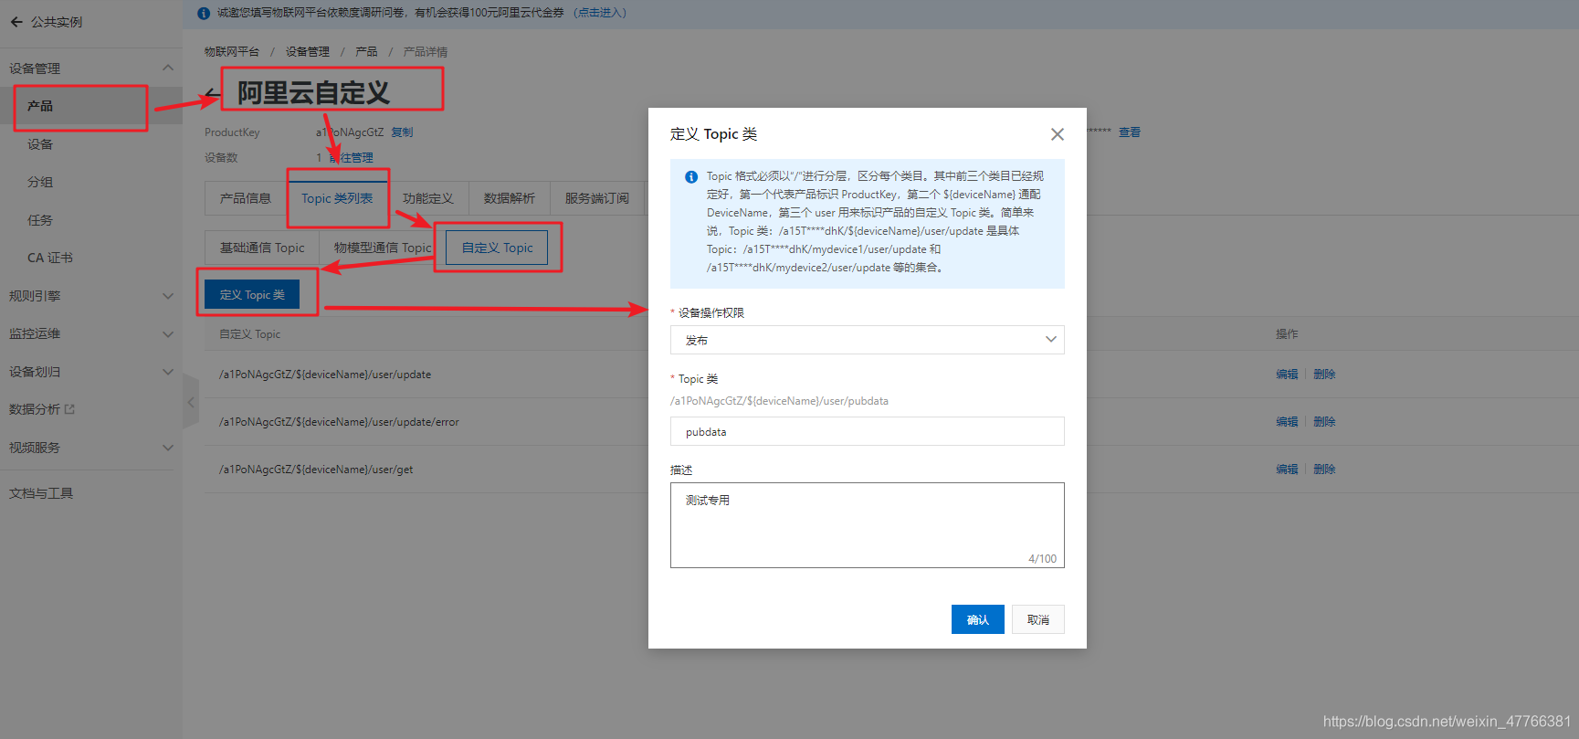Open CA 证书 in the sidebar
Screen dimensions: 1579x739
pos(50,258)
